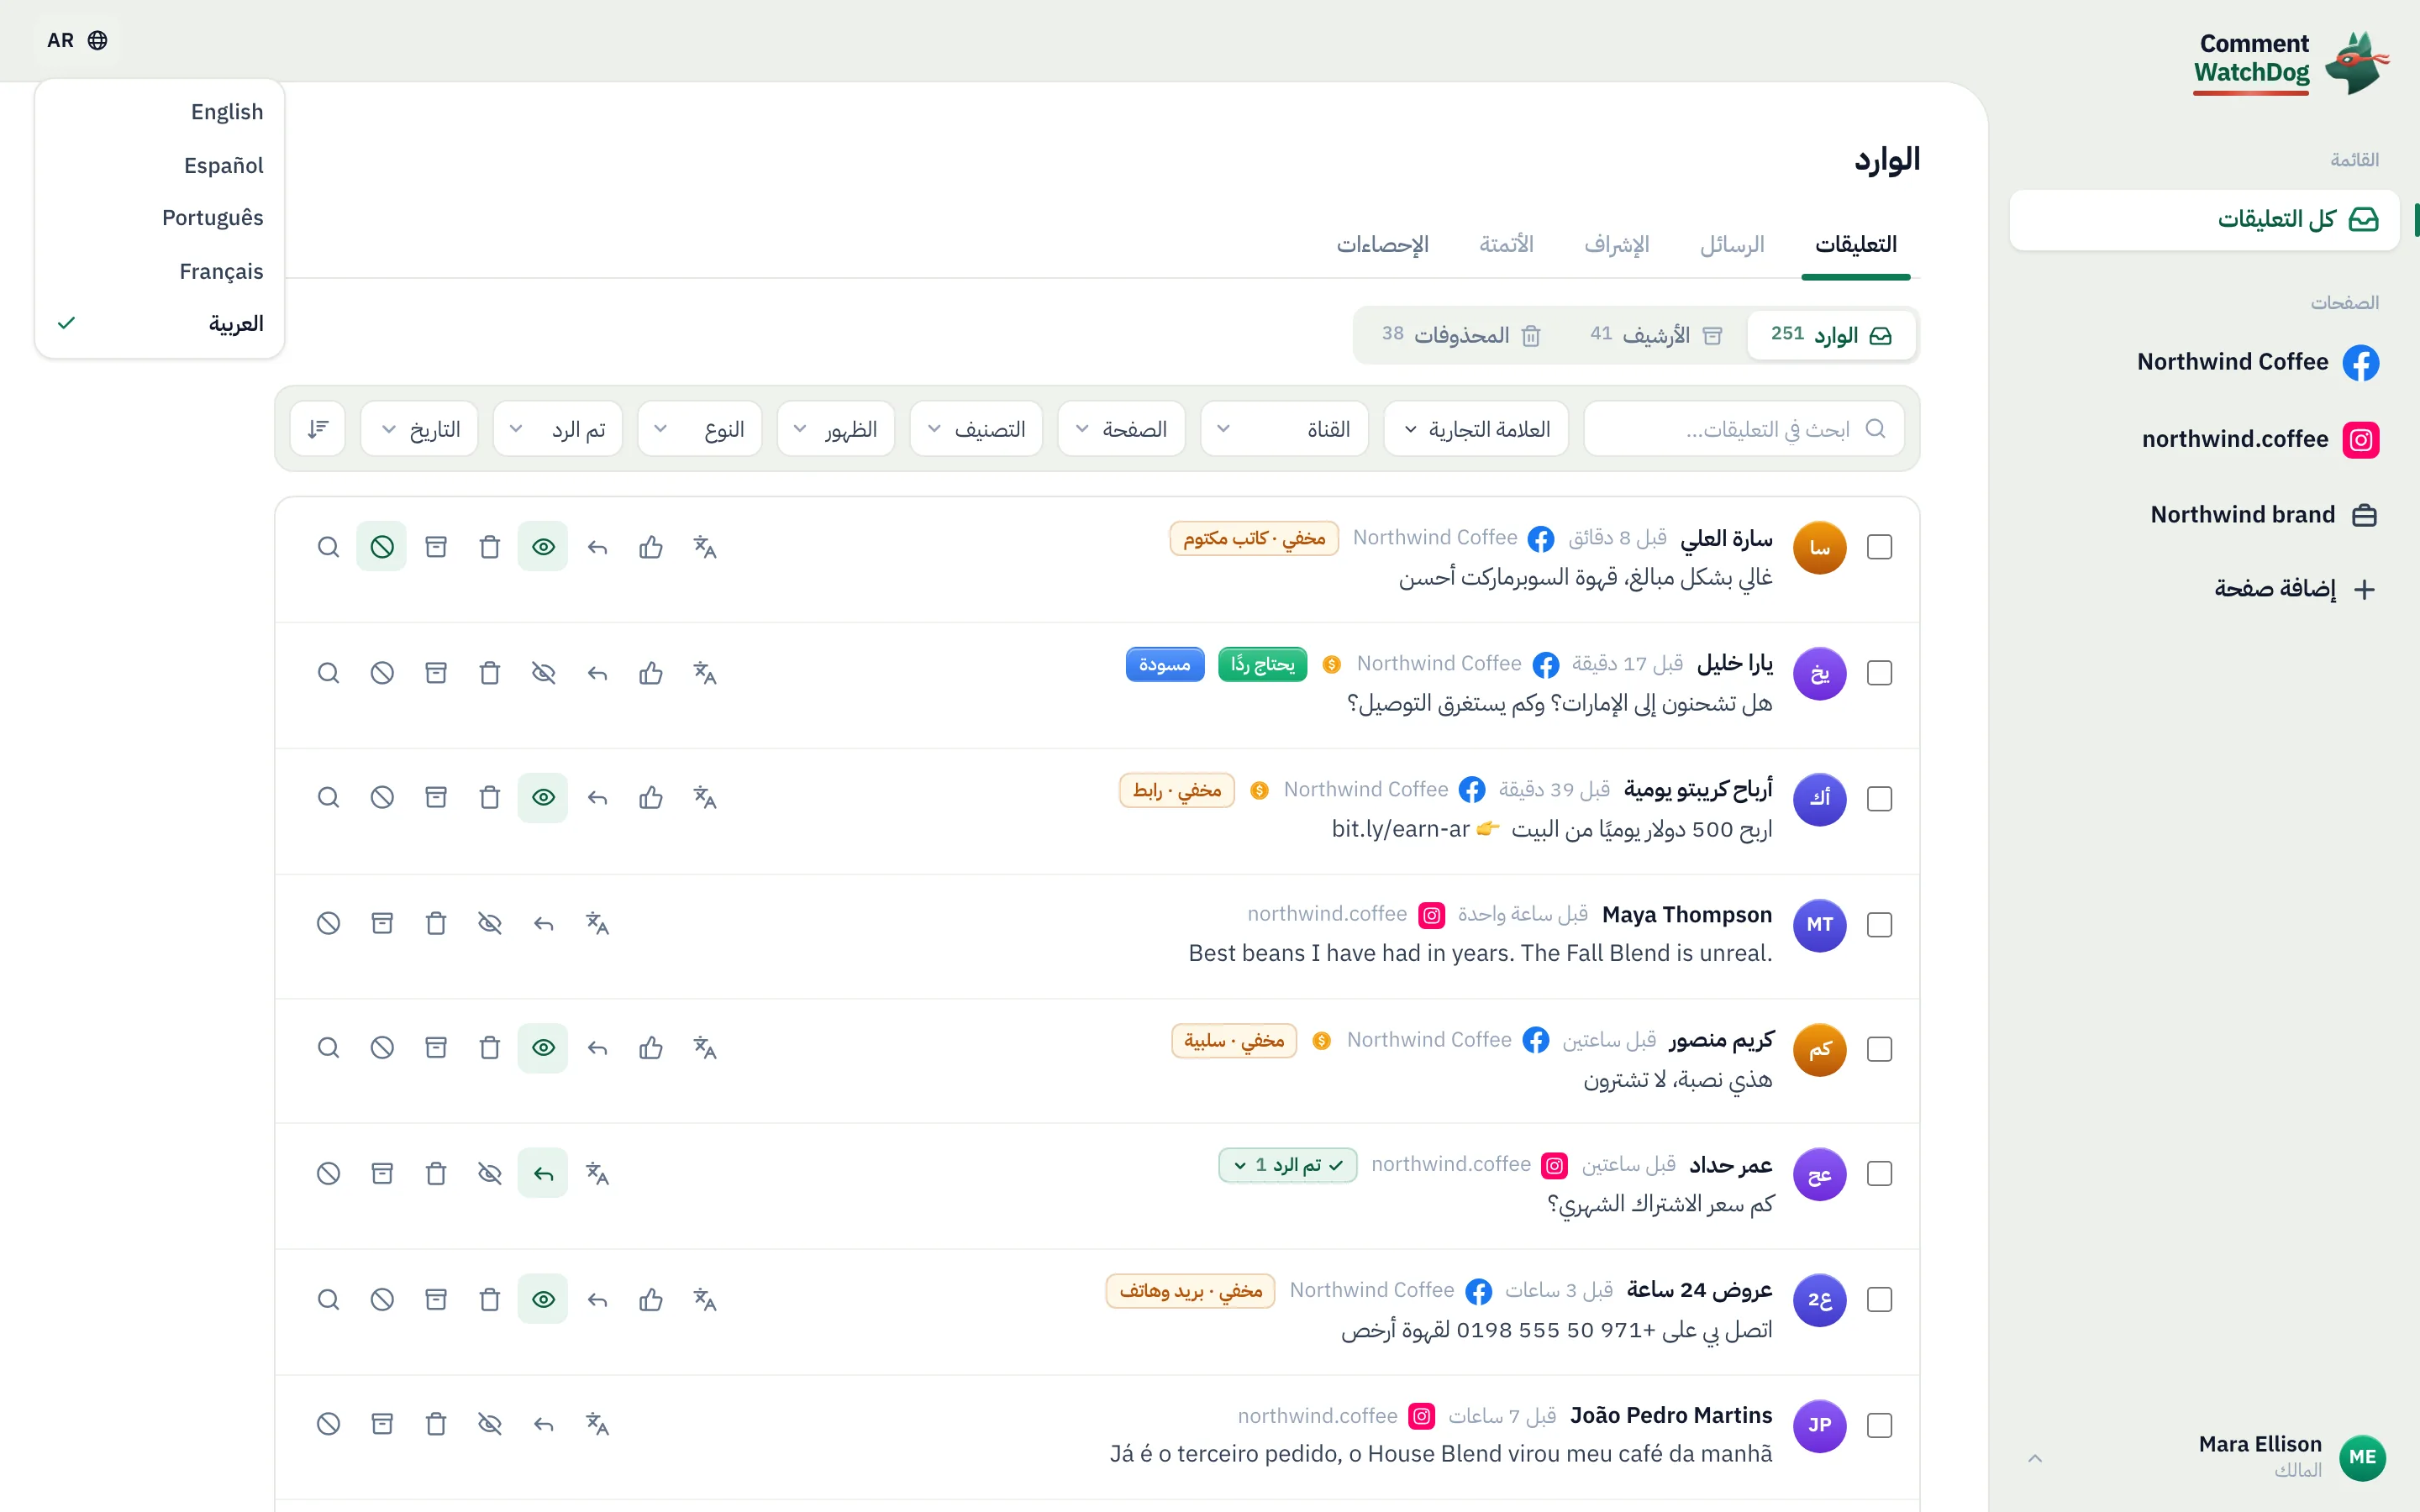2420x1512 pixels.
Task: Archive the سارة العلي comment
Action: (436, 547)
